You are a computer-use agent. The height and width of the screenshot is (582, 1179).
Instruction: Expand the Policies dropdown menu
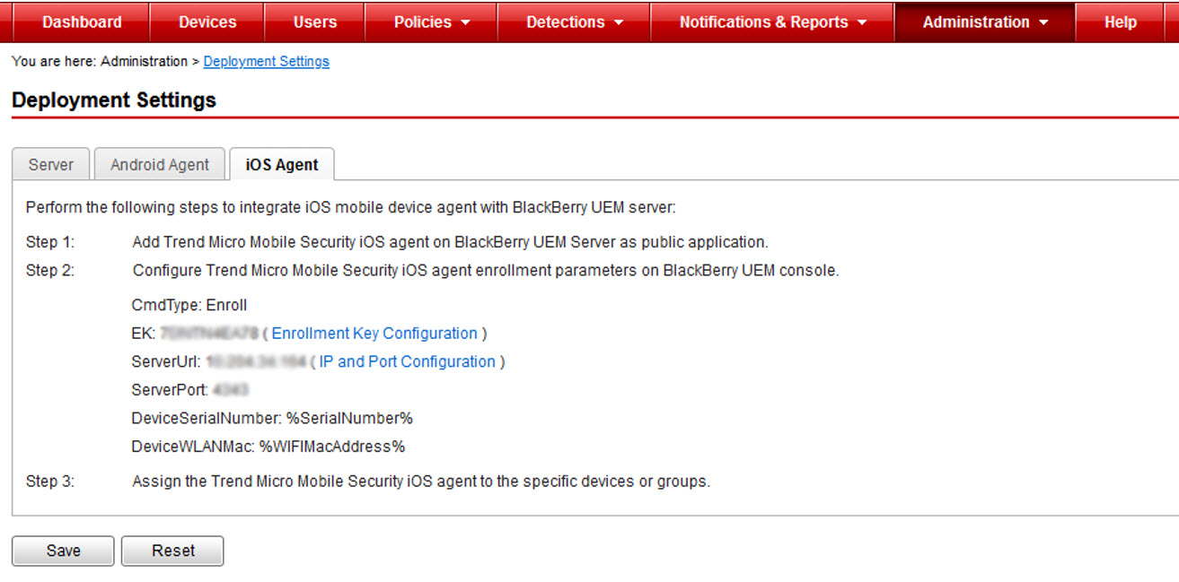(432, 22)
